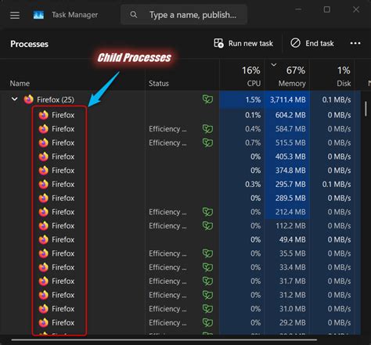
Task: Click the Run new task icon
Action: [x=218, y=43]
